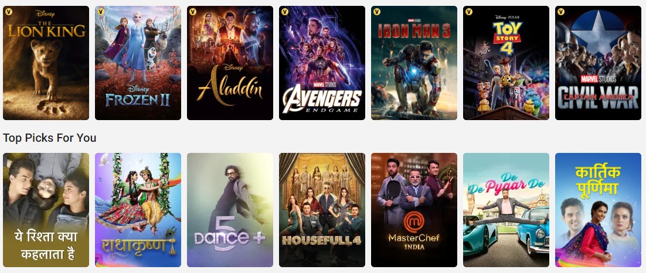Choose the Housefull 4 poster
Viewport: 646px width, 273px height.
(x=322, y=210)
